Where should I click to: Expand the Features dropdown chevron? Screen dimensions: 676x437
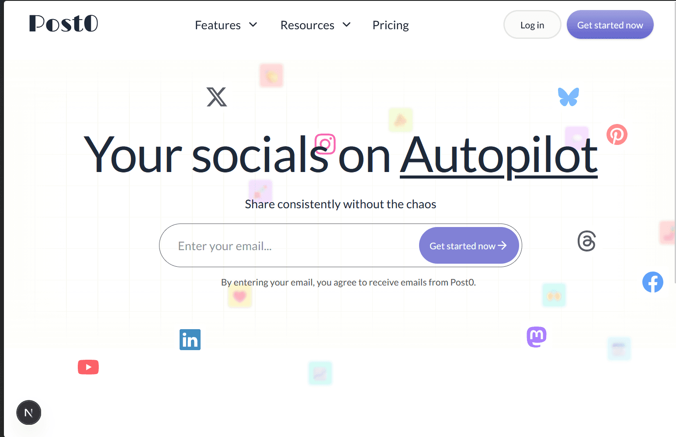click(253, 25)
